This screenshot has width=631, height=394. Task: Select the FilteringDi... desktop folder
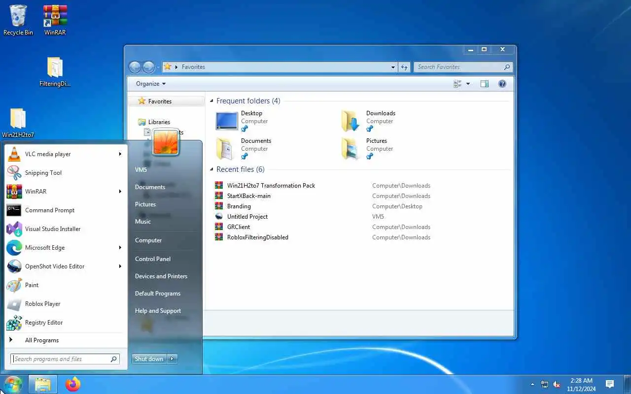coord(55,72)
